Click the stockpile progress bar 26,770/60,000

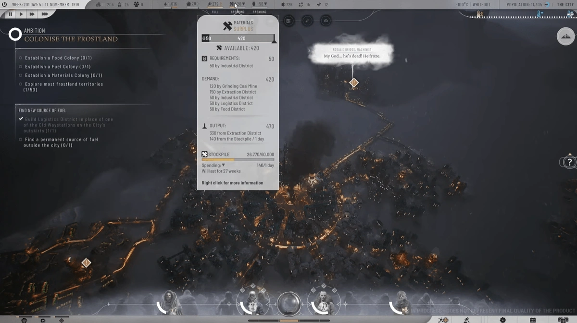[x=238, y=159]
